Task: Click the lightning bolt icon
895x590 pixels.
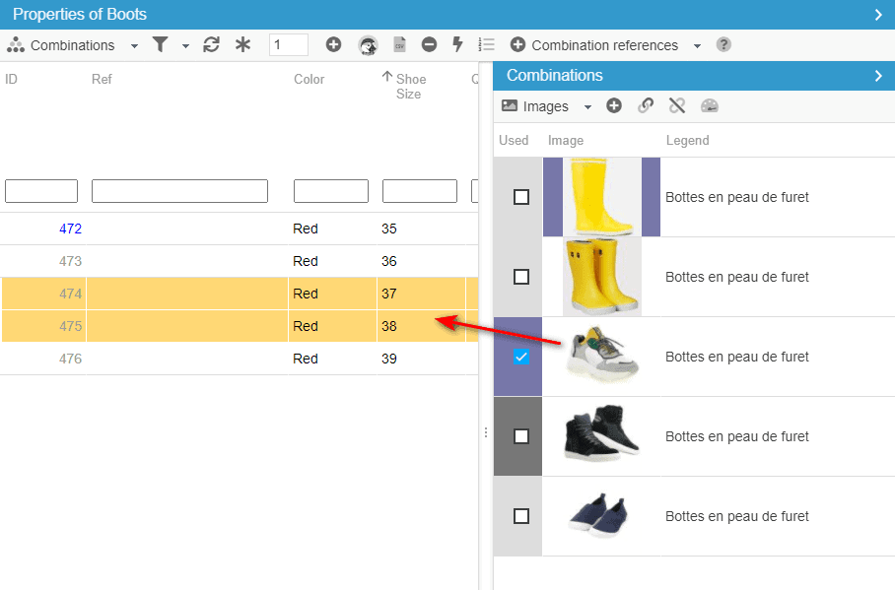Action: tap(457, 45)
